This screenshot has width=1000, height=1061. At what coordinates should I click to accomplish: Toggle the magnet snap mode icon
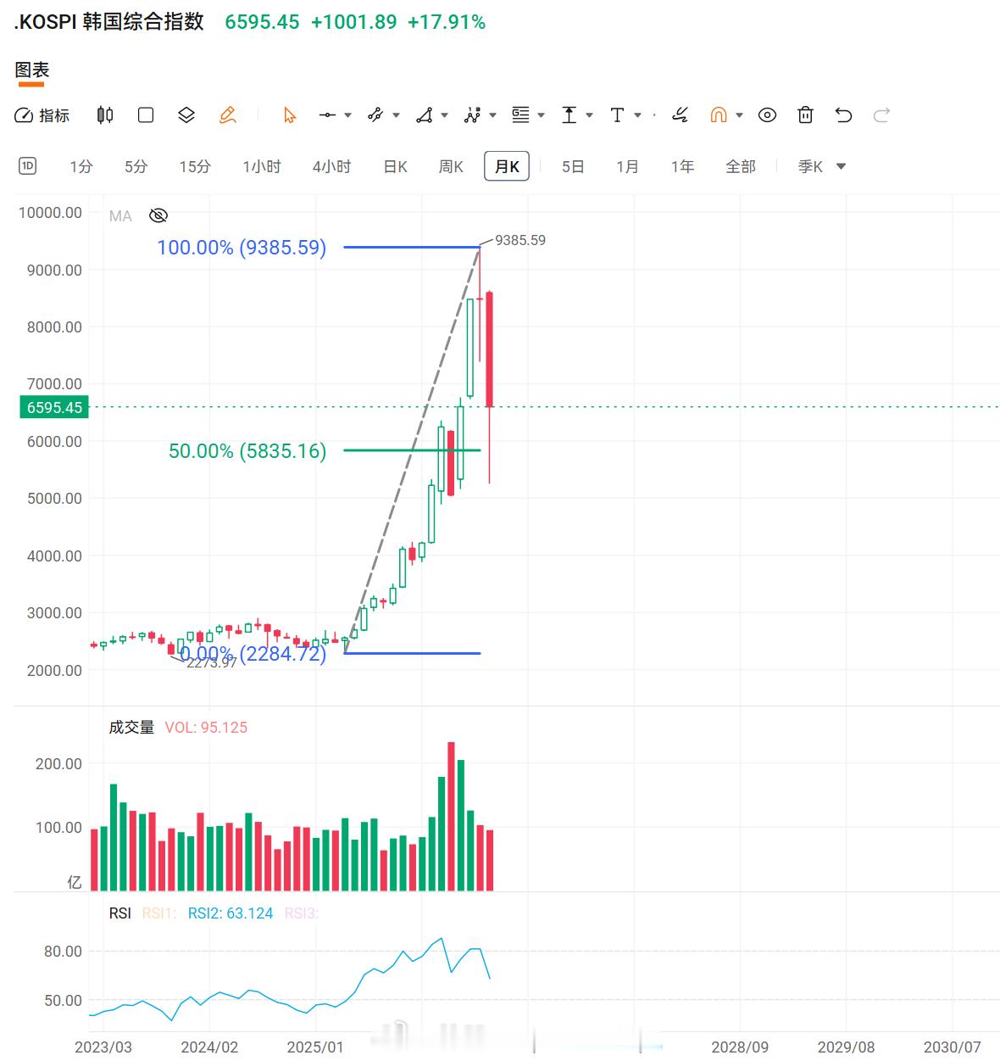tap(719, 114)
